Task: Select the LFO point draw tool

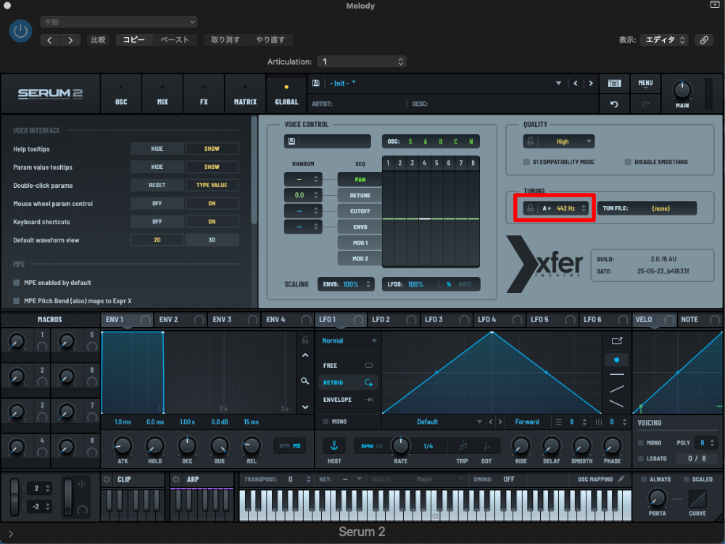Action: [x=616, y=360]
